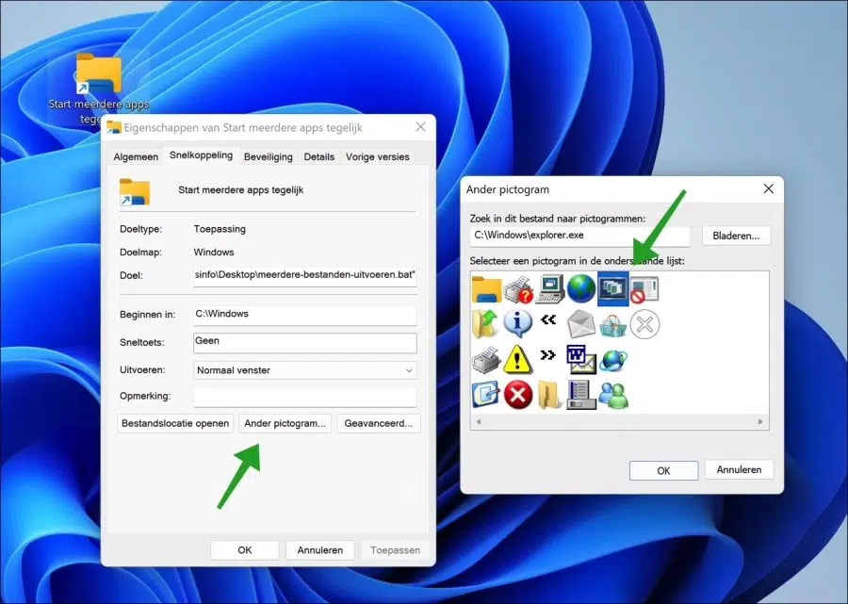The height and width of the screenshot is (604, 848).
Task: Select the double right chevron pictogram
Action: [547, 355]
